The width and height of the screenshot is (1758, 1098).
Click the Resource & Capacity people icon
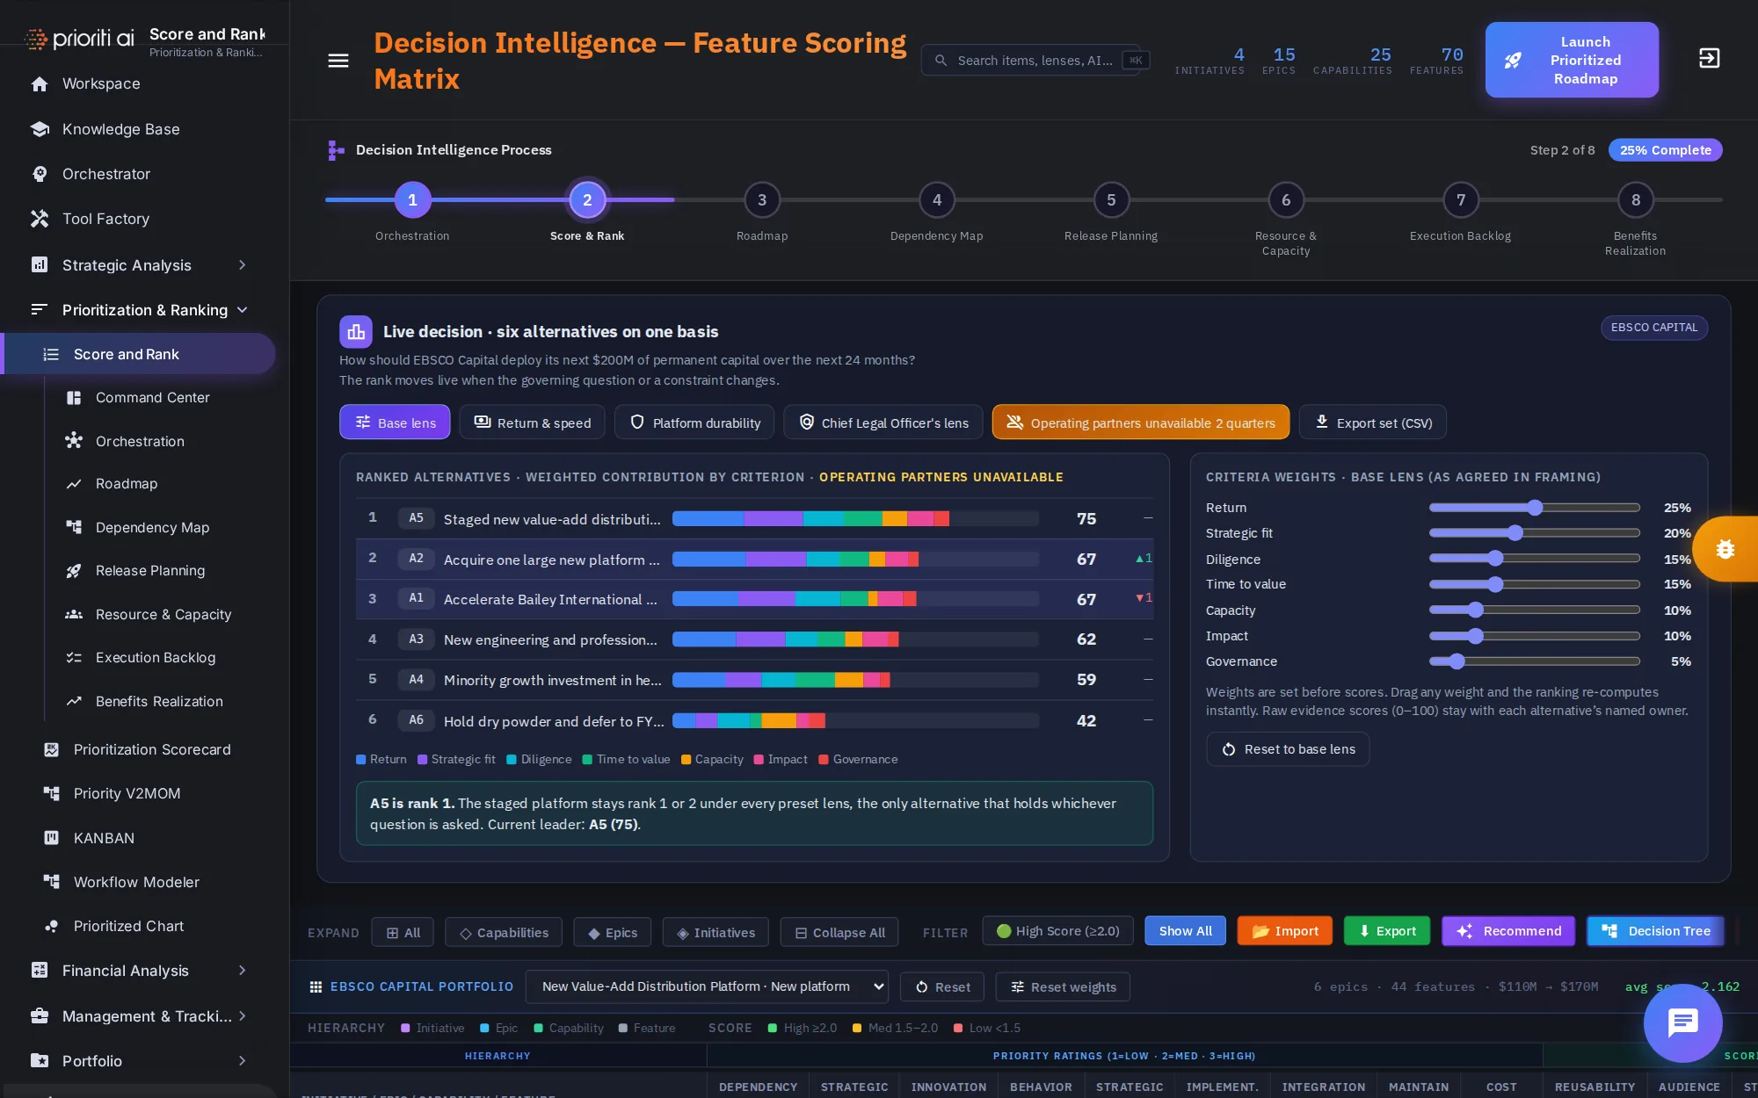(x=74, y=614)
